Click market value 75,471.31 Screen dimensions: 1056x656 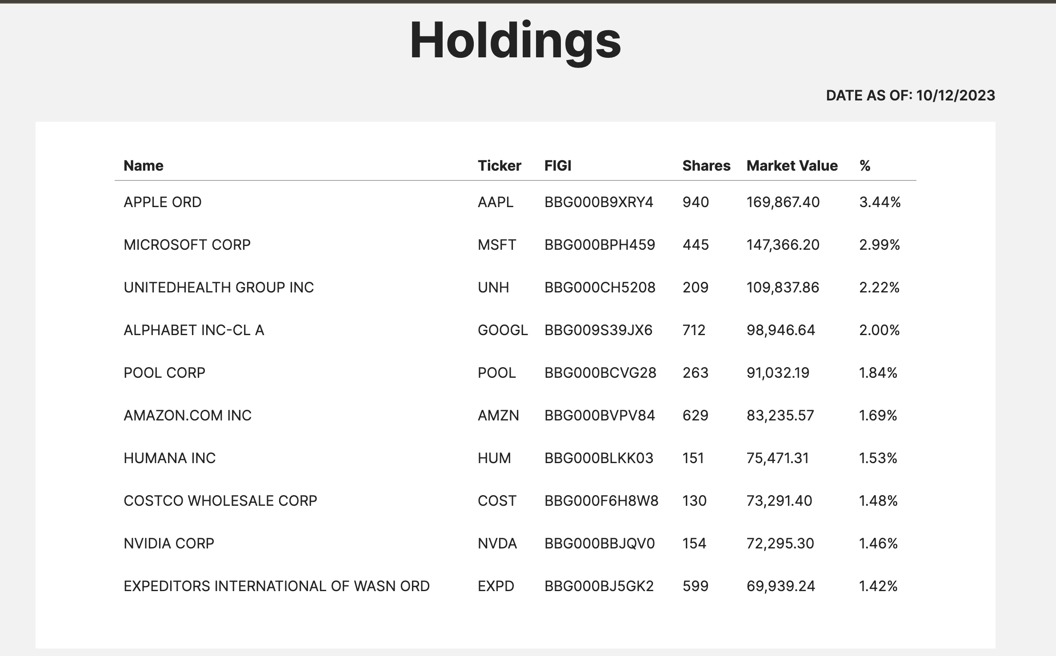pos(778,458)
